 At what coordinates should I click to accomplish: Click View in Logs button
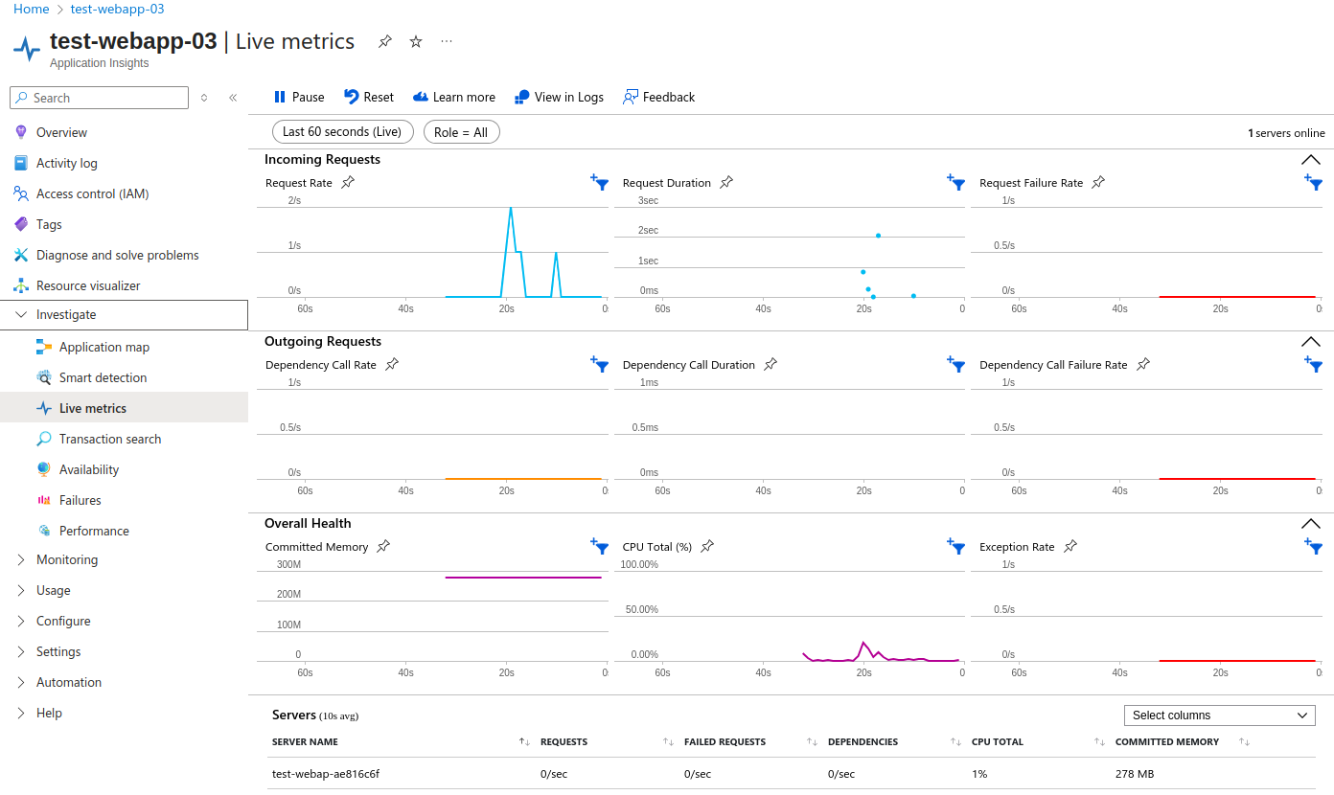560,97
